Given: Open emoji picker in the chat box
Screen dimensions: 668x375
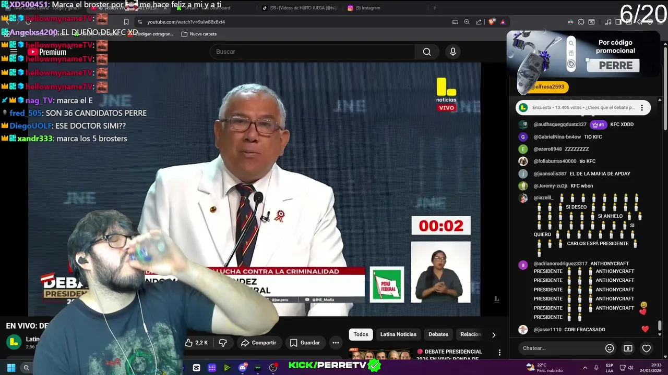Looking at the screenshot, I should click(x=609, y=348).
